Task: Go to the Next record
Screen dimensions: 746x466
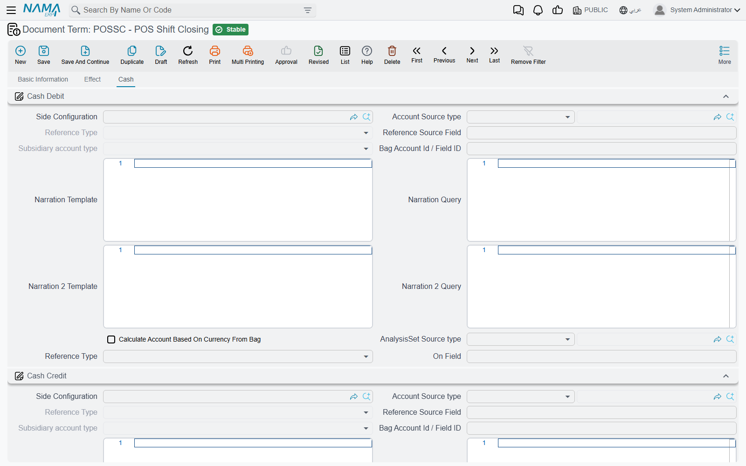Action: 472,55
